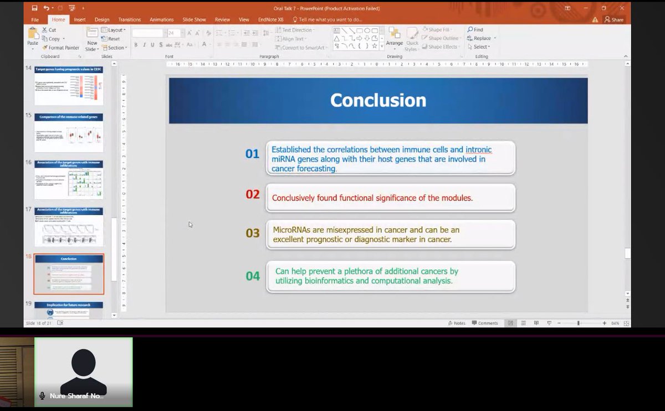Launch Slide Show from status bar
The image size is (665, 411).
[x=549, y=323]
